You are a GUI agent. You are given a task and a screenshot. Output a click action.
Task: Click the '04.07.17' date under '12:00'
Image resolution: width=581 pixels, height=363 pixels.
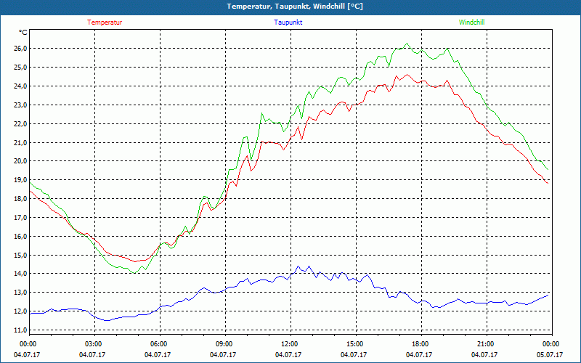coord(288,355)
